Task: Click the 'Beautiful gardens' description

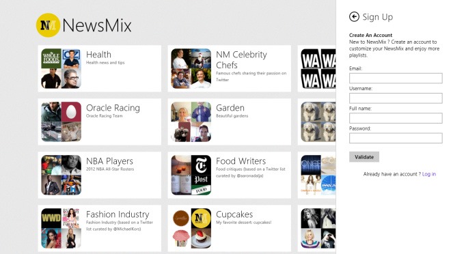Action: click(232, 116)
